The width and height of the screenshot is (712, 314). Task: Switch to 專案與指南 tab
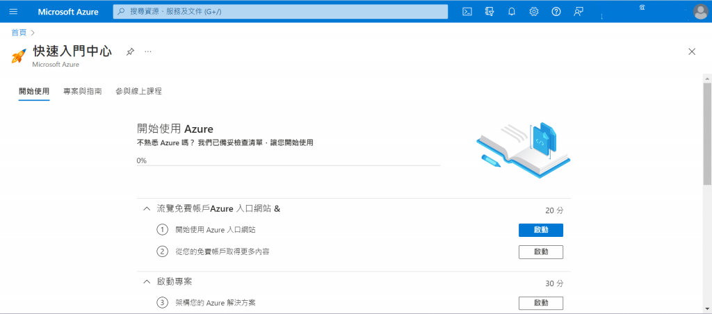pyautogui.click(x=83, y=92)
